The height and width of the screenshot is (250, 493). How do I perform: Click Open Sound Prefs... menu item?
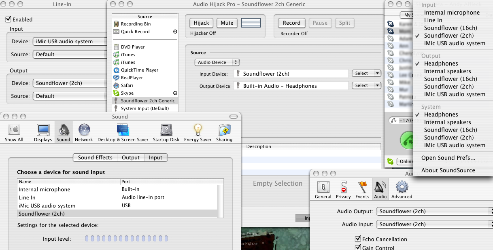pos(452,158)
